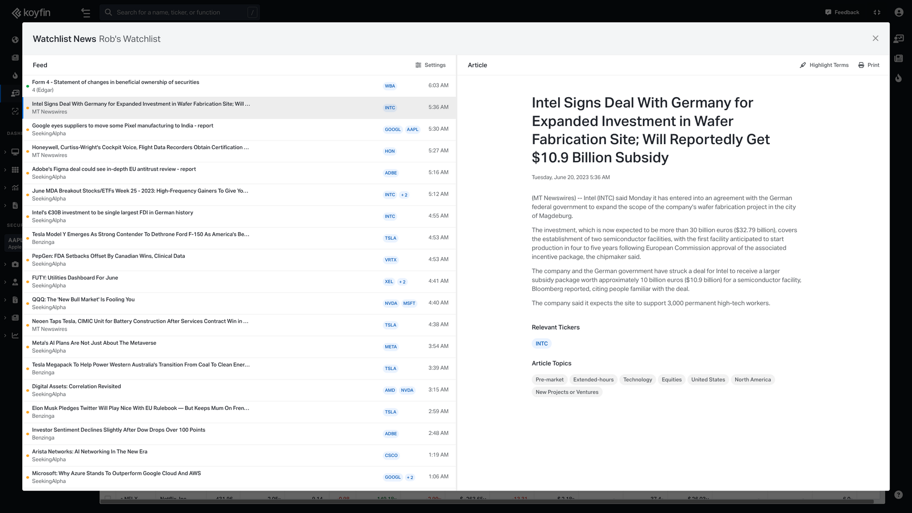912x513 pixels.
Task: Click the flame icon in left sidebar
Action: click(15, 75)
